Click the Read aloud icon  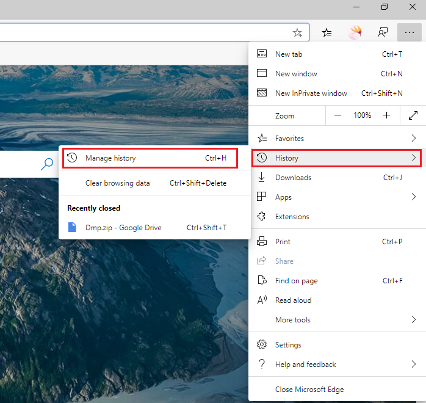click(262, 300)
